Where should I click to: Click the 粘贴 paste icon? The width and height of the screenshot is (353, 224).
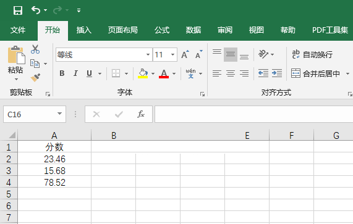pos(16,55)
